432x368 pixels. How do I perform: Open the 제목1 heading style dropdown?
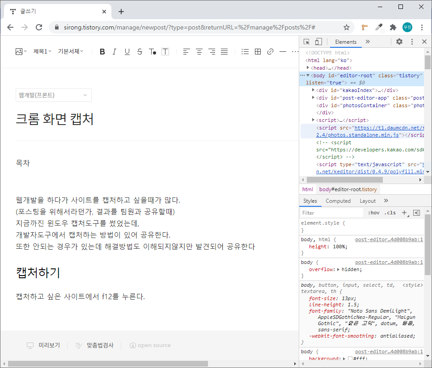[42, 51]
